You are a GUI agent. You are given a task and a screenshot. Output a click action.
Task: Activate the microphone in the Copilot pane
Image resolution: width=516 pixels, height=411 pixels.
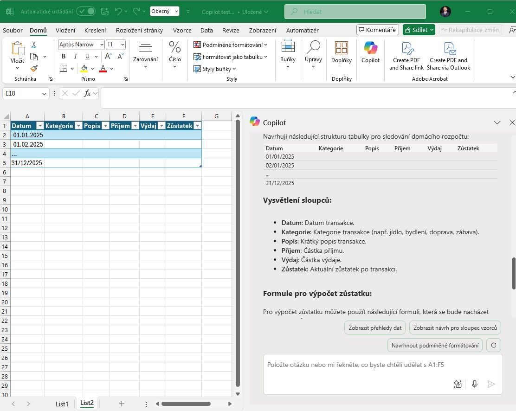click(474, 384)
